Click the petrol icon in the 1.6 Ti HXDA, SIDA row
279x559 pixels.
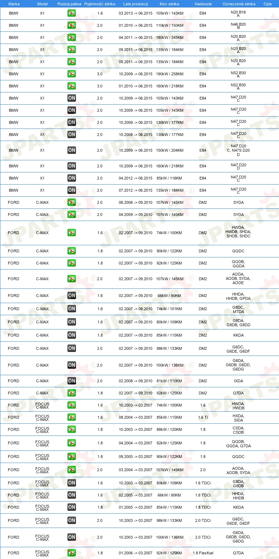(72, 417)
